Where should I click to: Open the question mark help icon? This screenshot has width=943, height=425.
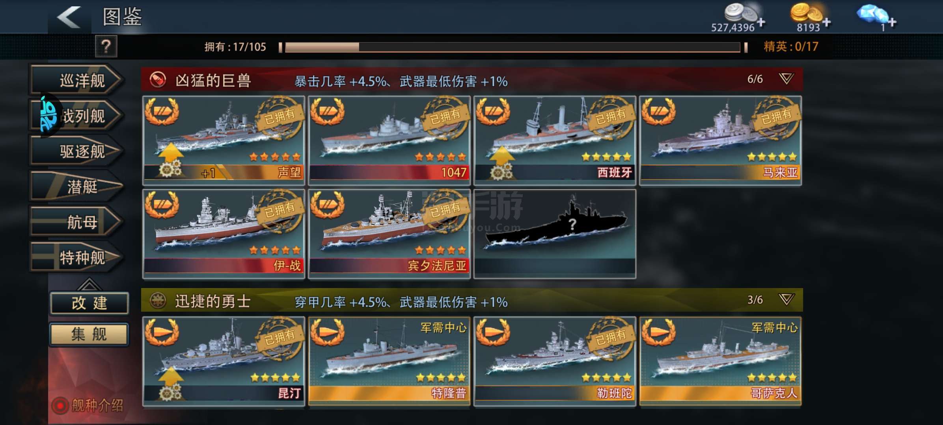pos(106,47)
